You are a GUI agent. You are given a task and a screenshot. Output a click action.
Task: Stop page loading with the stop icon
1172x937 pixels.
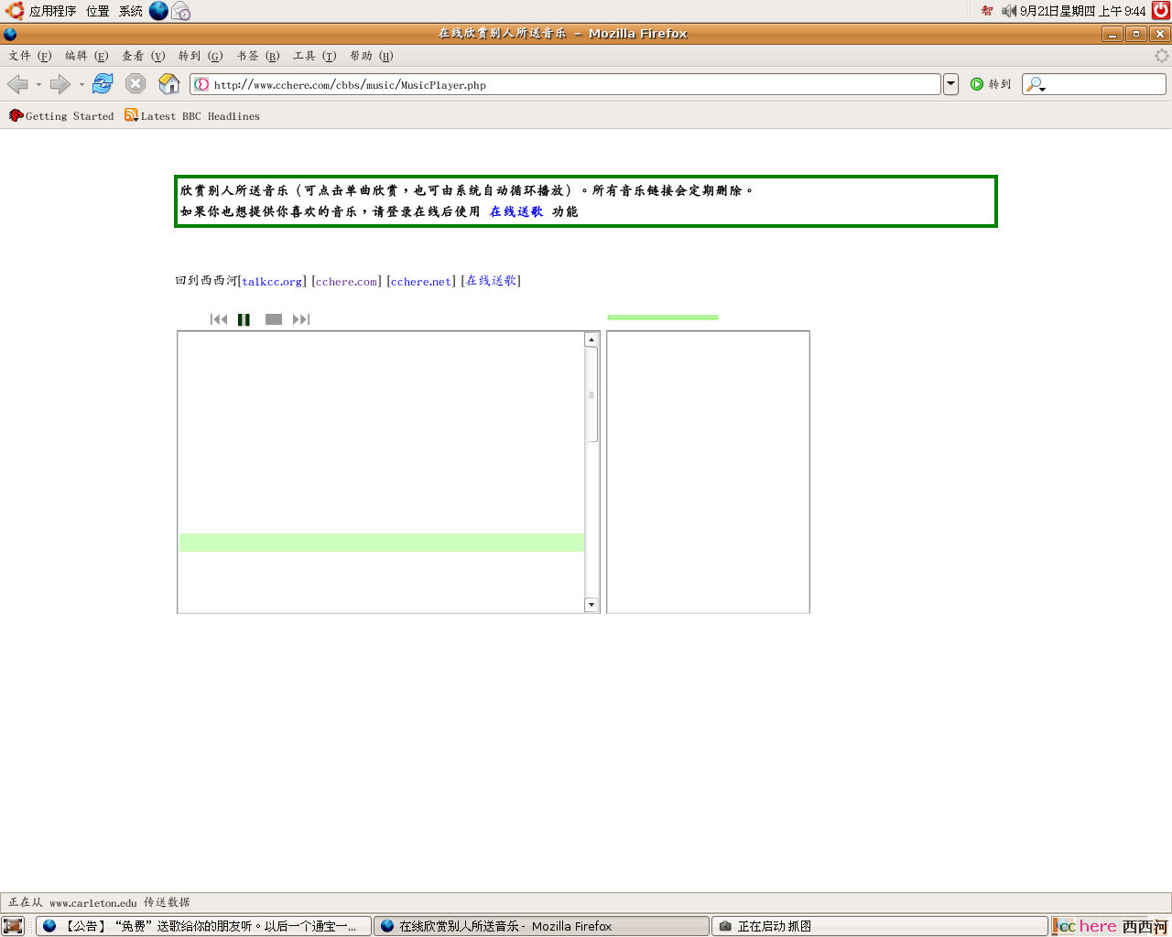[x=136, y=83]
